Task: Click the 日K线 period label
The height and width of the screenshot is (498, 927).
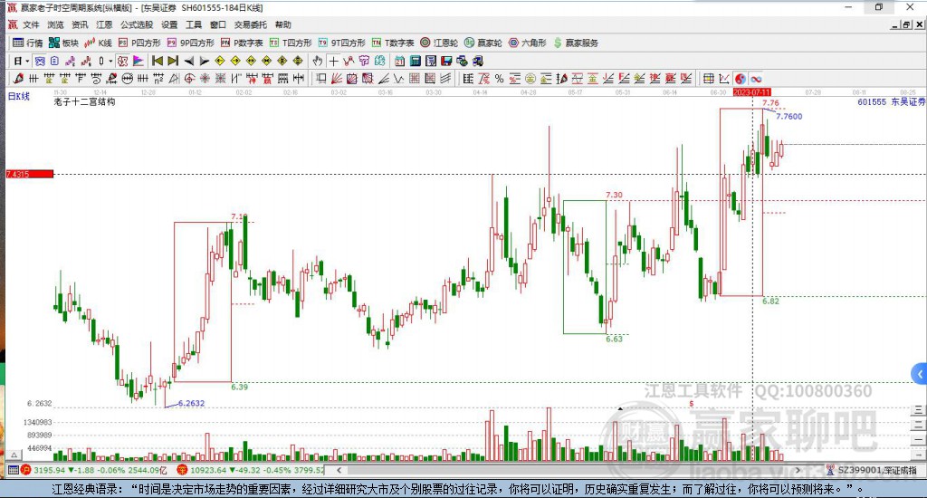Action: [x=18, y=96]
